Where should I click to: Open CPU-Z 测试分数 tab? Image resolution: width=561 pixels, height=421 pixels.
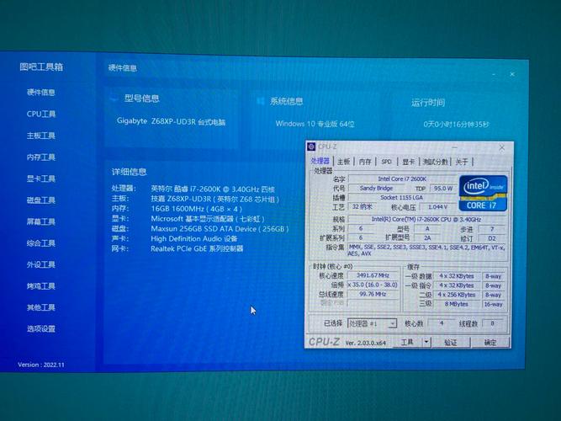click(x=435, y=162)
